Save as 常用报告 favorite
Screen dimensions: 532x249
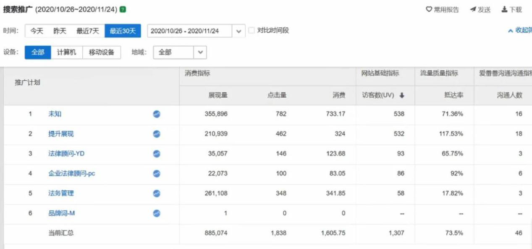coord(443,10)
